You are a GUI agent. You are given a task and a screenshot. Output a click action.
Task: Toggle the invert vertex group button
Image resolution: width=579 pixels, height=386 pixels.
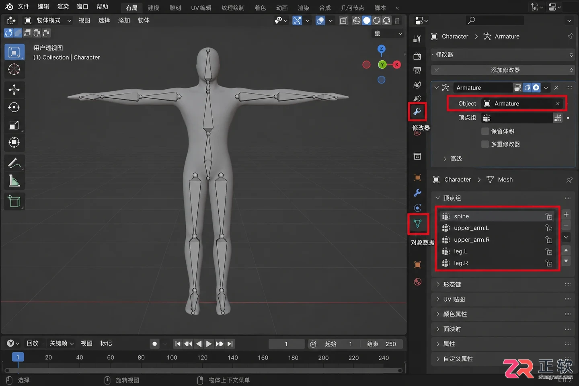(x=558, y=118)
